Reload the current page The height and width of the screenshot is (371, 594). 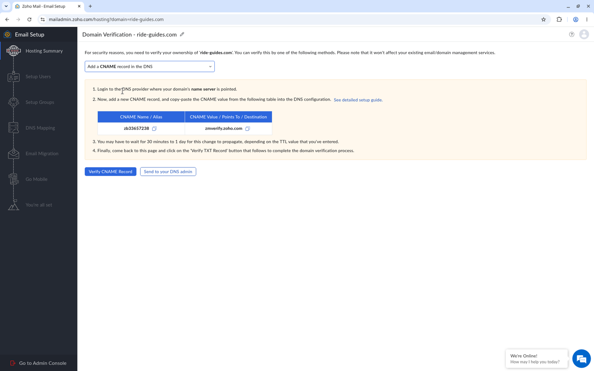pos(29,19)
